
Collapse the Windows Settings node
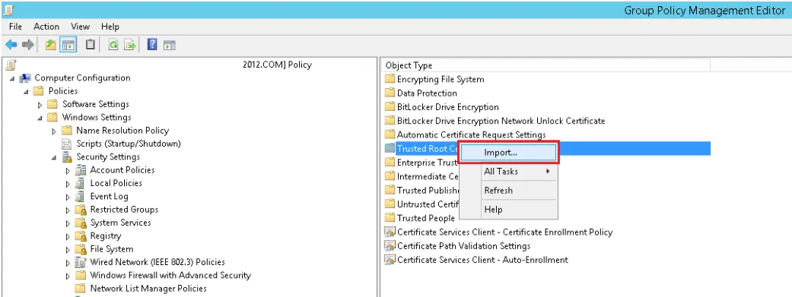[40, 118]
